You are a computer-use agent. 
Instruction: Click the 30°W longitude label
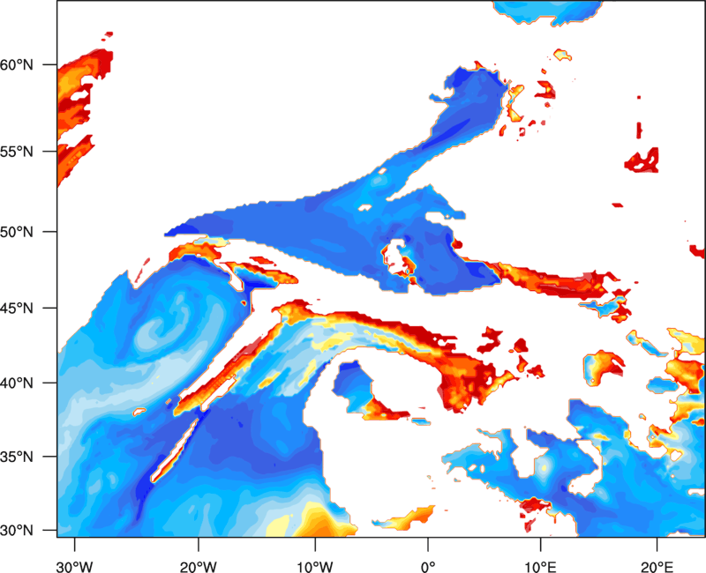75,567
